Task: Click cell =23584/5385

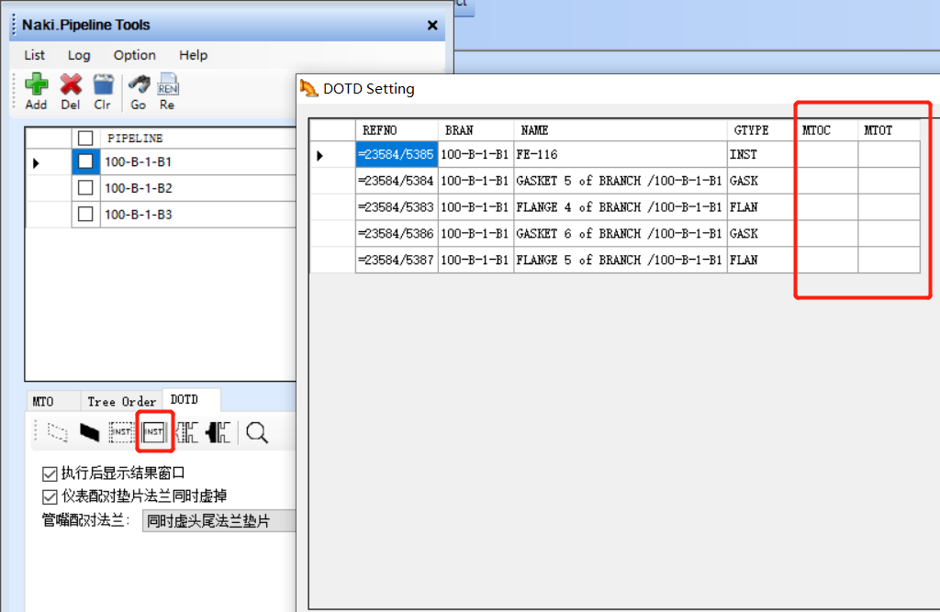Action: [397, 155]
